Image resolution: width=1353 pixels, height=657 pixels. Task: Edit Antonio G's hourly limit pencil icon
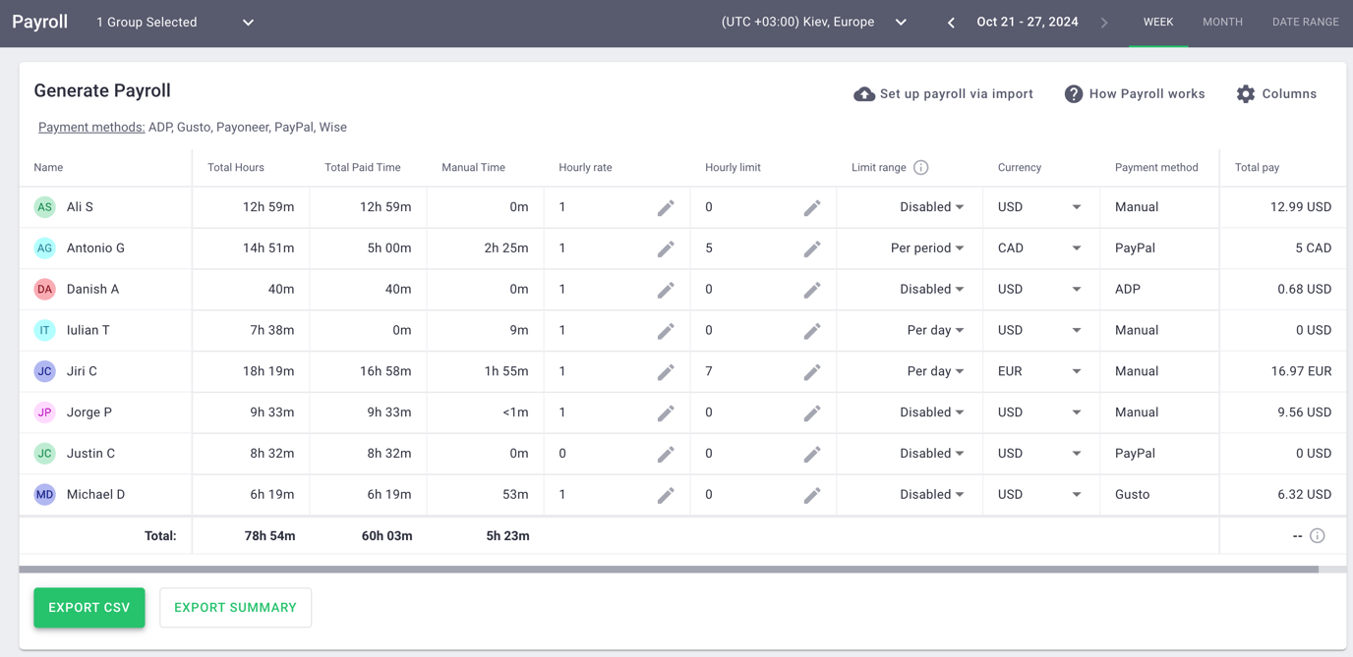click(812, 247)
